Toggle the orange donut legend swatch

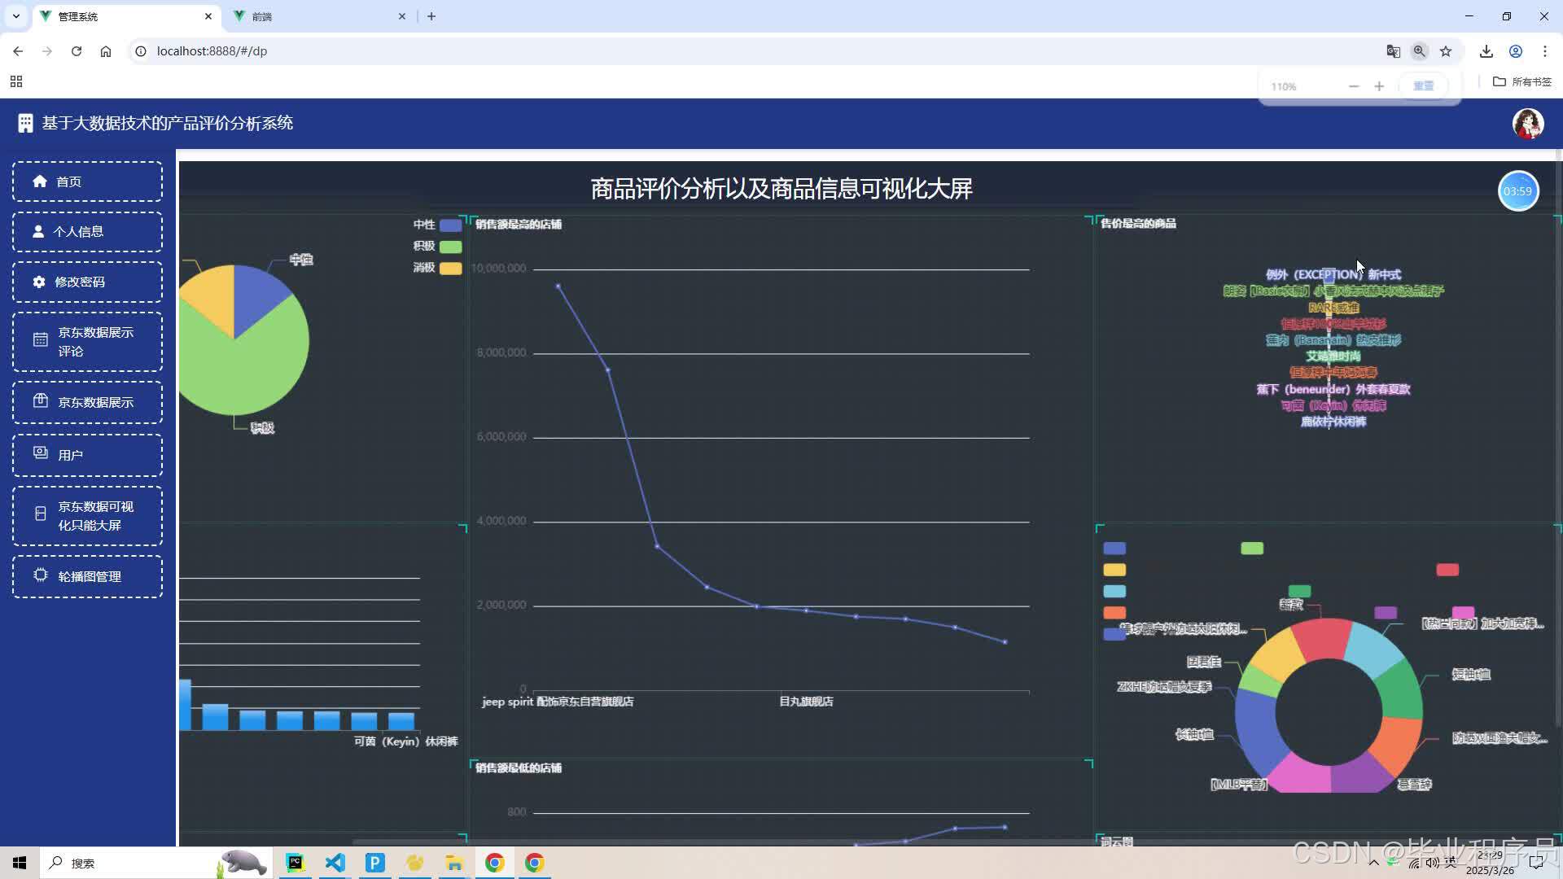pyautogui.click(x=1114, y=613)
